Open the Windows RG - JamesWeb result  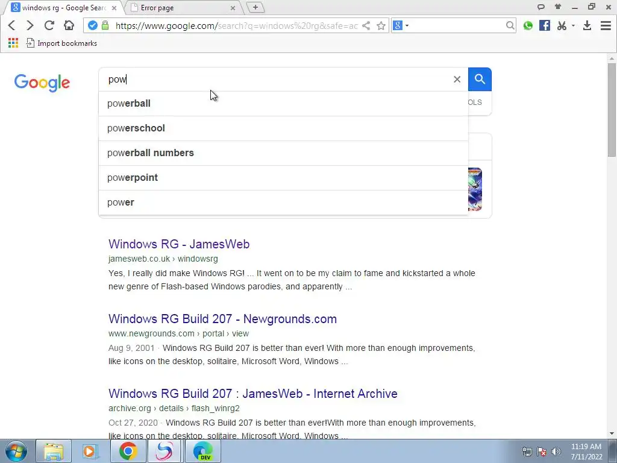[x=179, y=244]
